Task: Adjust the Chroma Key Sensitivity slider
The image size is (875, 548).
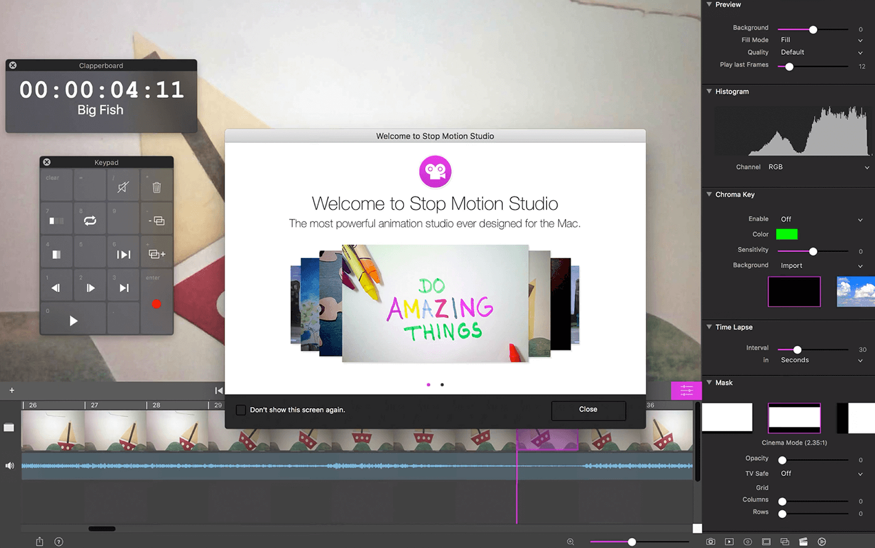Action: point(813,251)
